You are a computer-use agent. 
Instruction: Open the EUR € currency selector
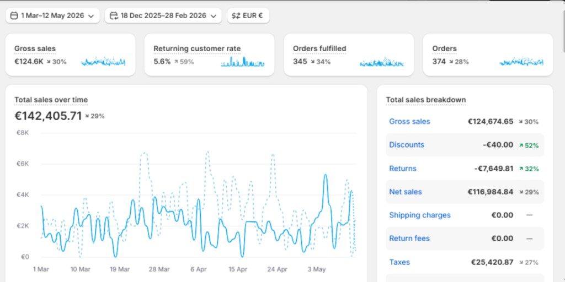(x=248, y=16)
